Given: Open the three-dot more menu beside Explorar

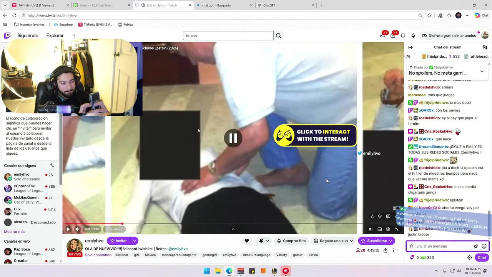Looking at the screenshot, I should point(74,36).
